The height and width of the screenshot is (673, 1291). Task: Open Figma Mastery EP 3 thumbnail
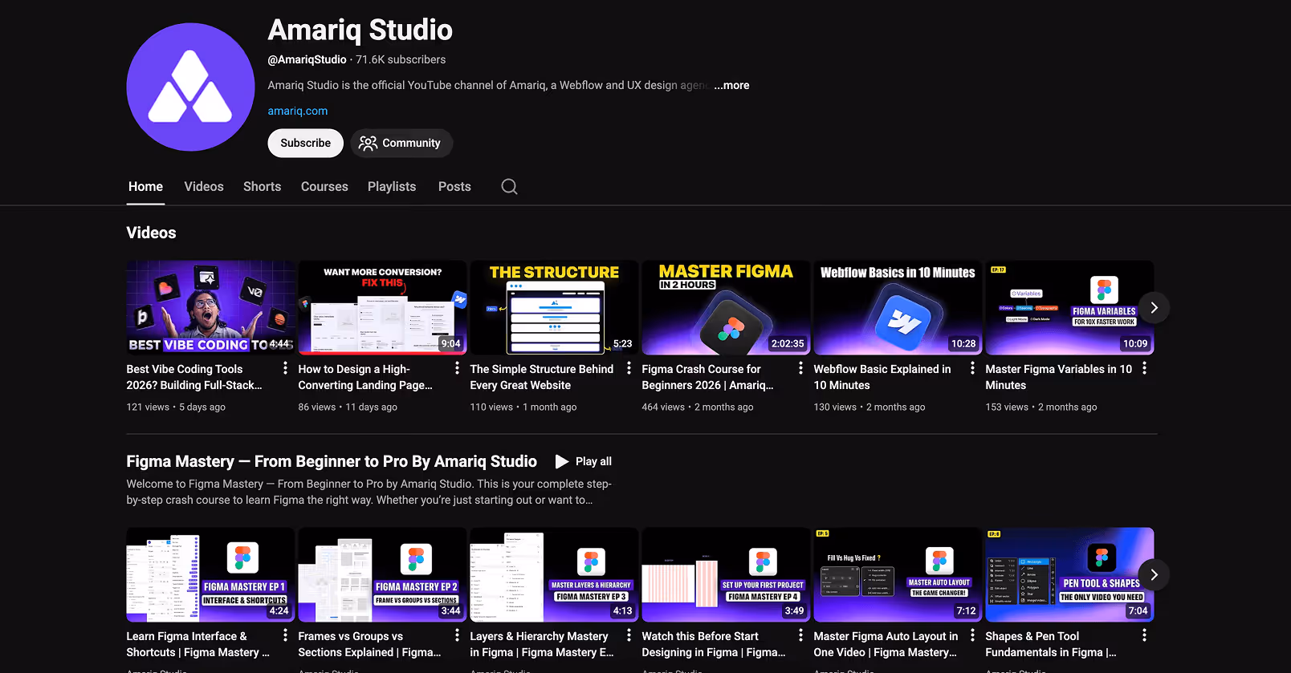tap(554, 574)
